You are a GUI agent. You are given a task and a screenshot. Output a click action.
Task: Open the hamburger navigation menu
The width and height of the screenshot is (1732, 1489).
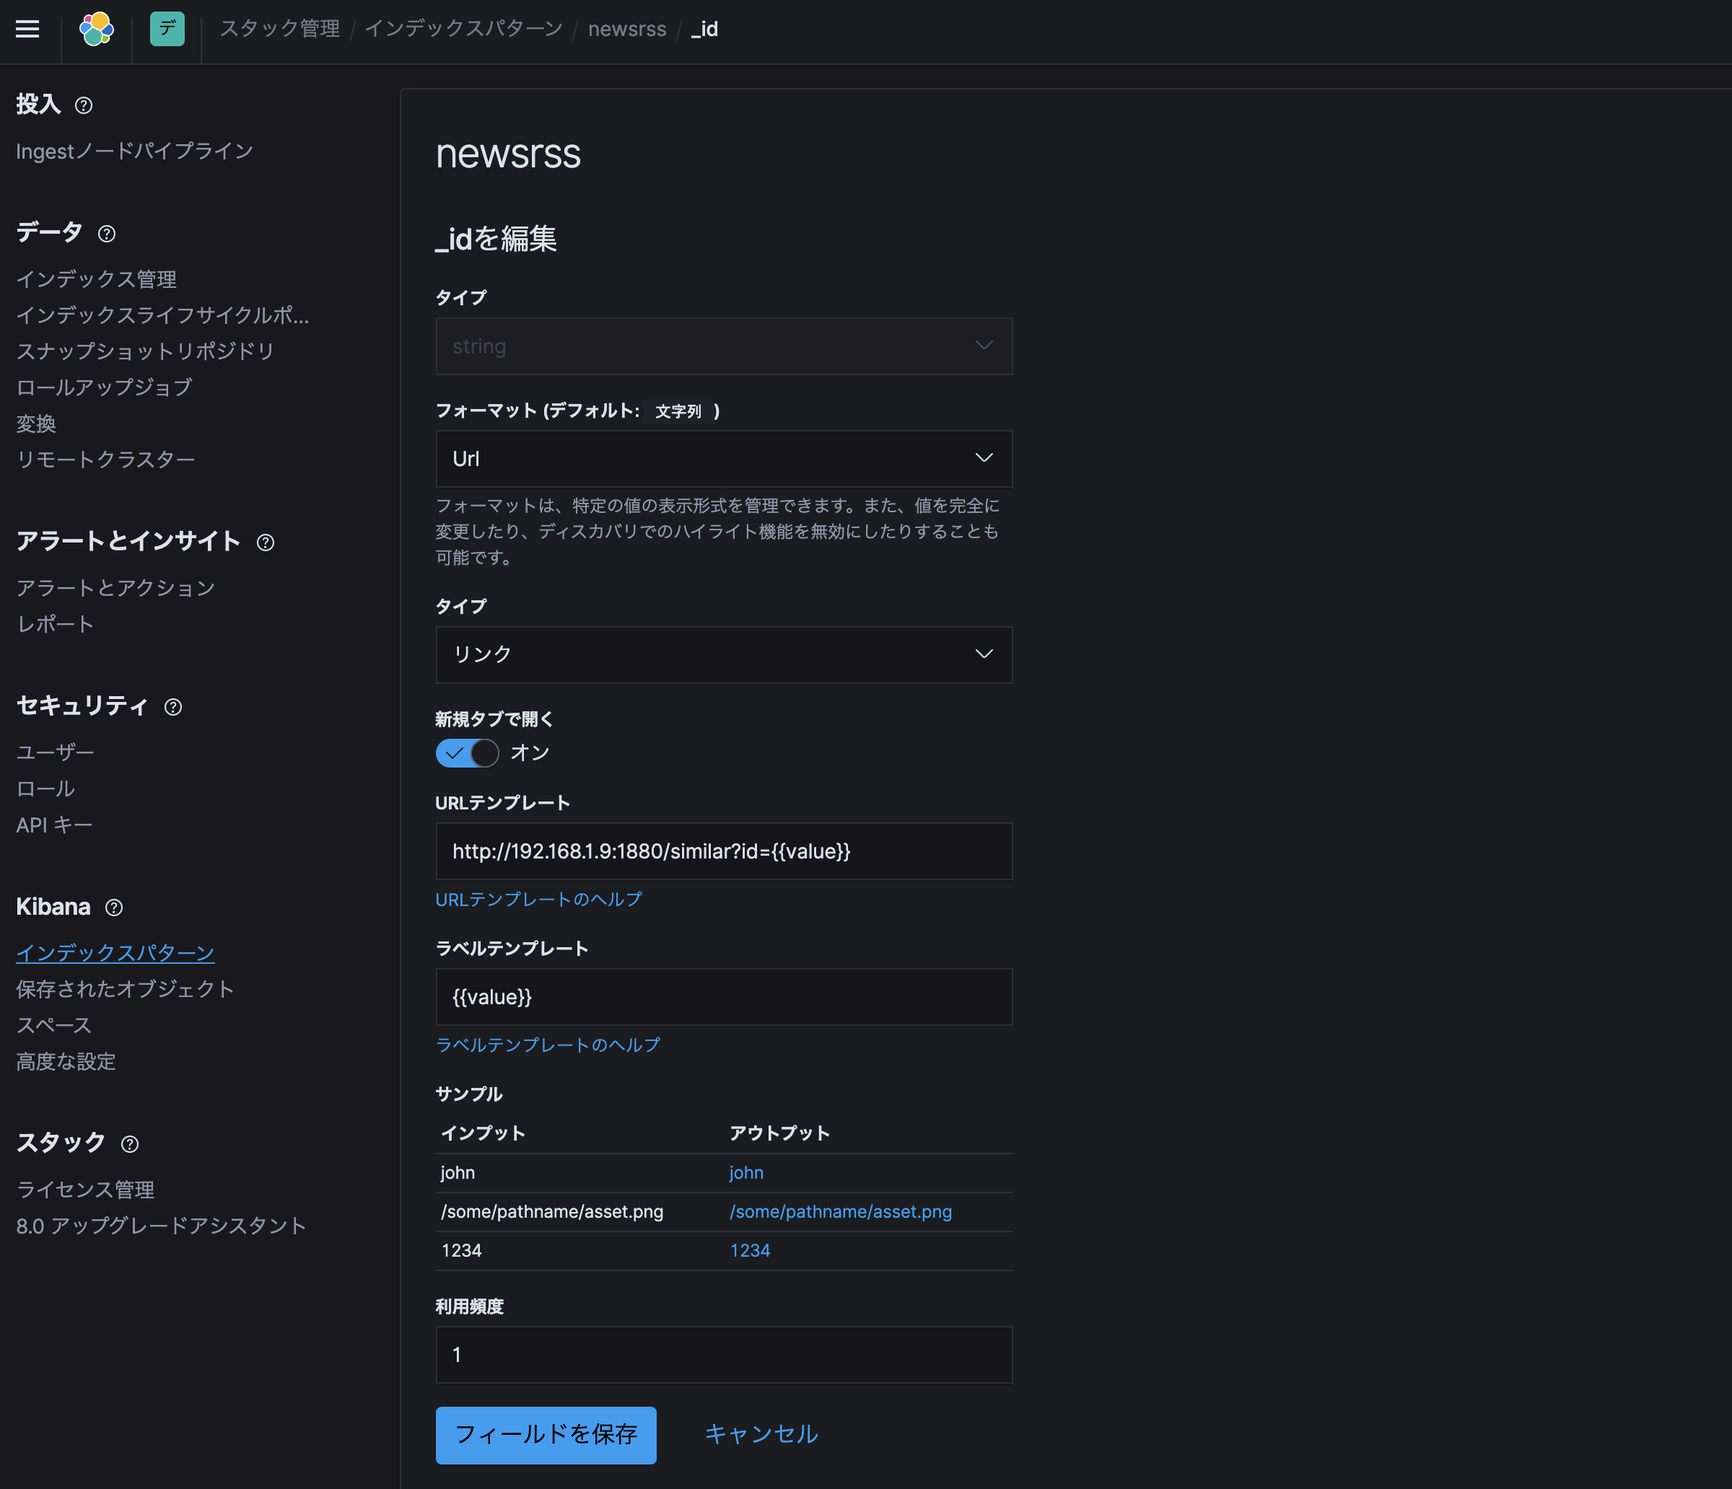27,30
